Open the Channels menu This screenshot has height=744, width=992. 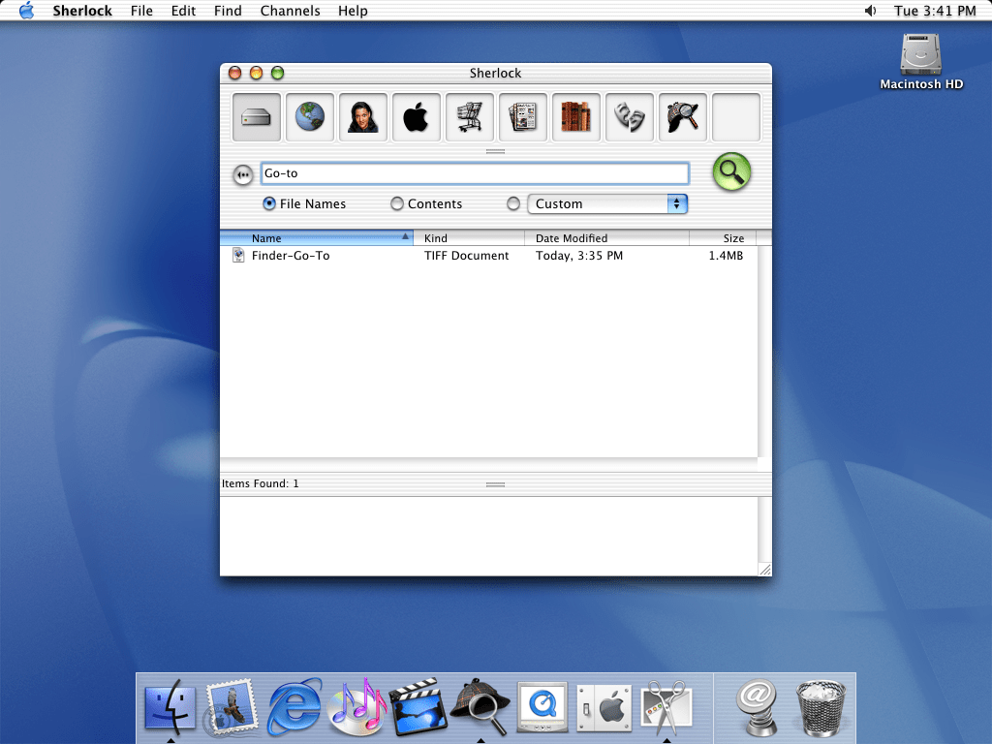pyautogui.click(x=290, y=11)
